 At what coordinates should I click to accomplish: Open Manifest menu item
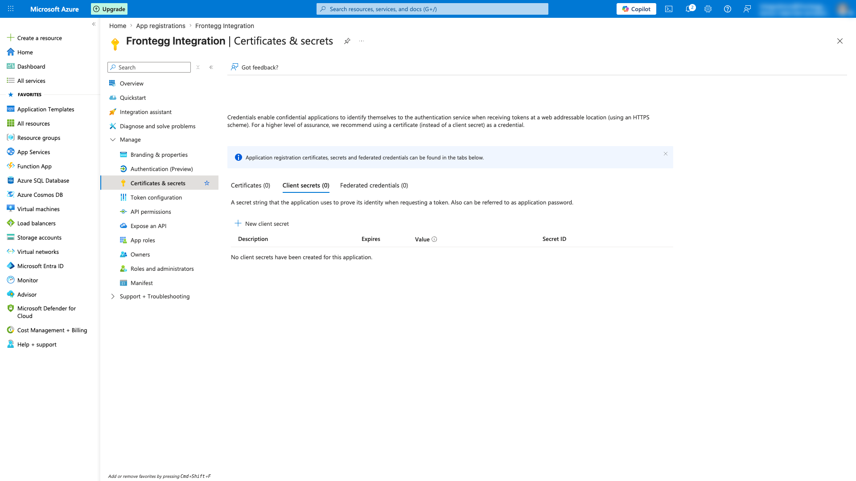pyautogui.click(x=141, y=283)
